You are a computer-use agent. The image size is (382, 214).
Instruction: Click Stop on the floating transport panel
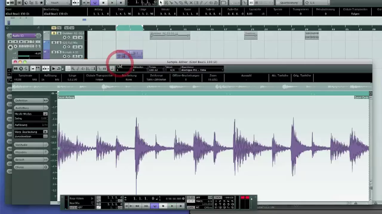click(x=163, y=206)
